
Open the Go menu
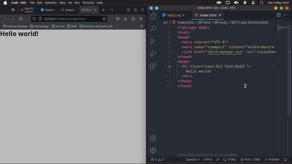(x=70, y=3)
